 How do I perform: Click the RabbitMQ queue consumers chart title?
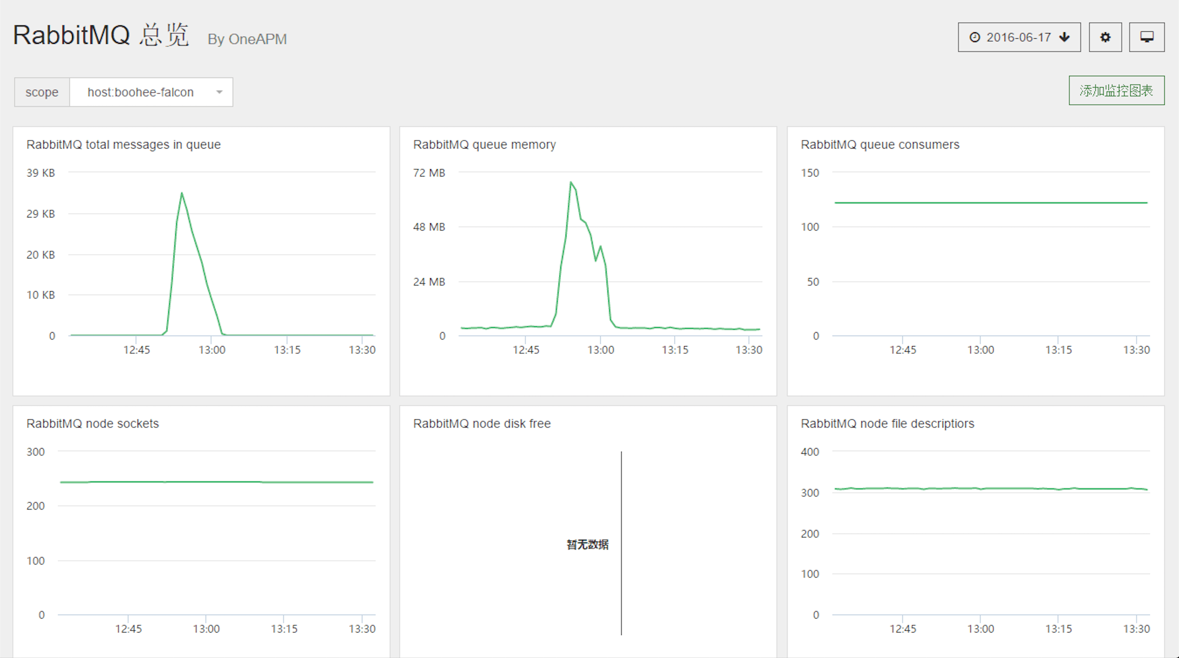(880, 145)
